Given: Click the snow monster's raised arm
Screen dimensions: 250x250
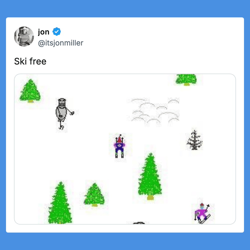Looking at the screenshot, I should [x=70, y=111].
